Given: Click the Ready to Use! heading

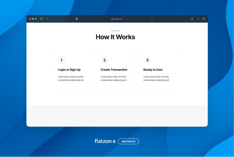Looking at the screenshot, I should [153, 70].
